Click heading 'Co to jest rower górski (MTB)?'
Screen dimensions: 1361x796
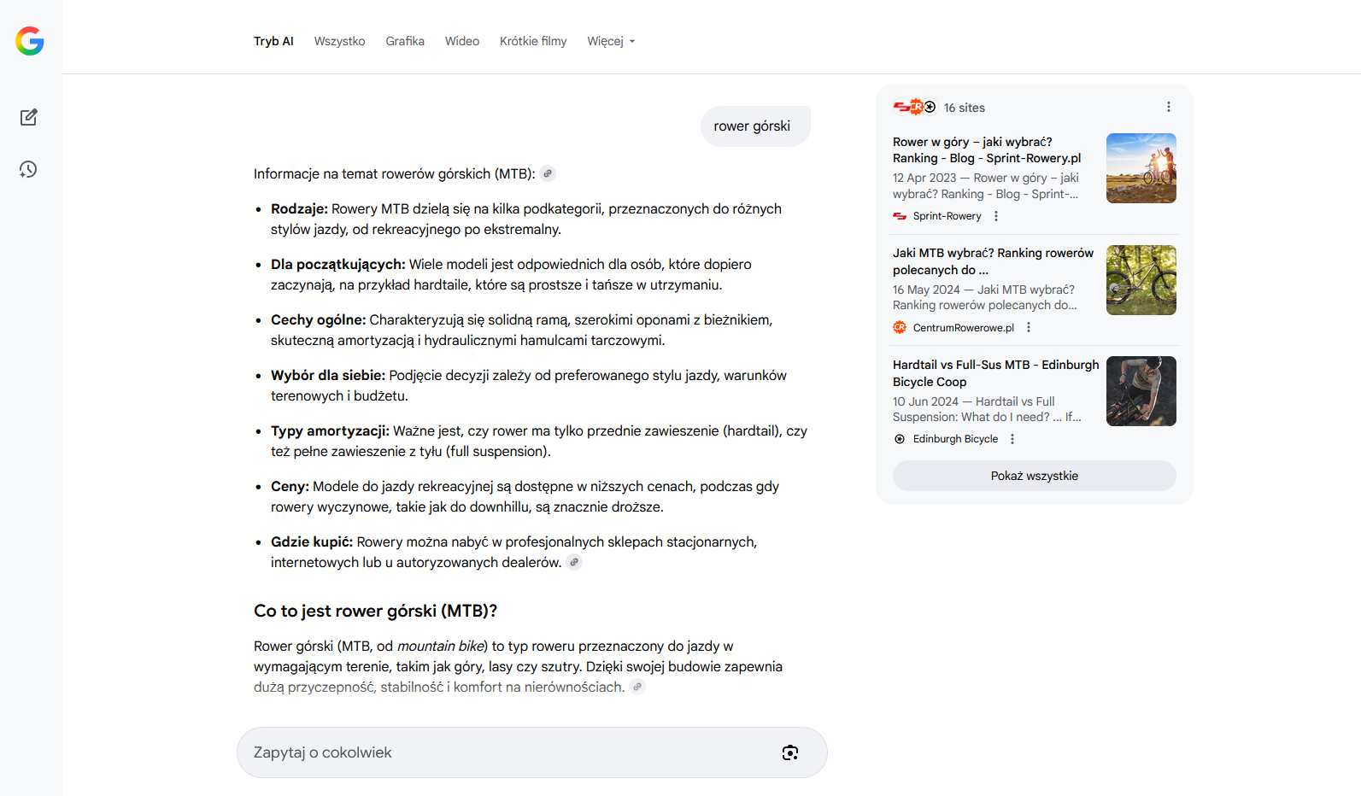[x=375, y=611]
